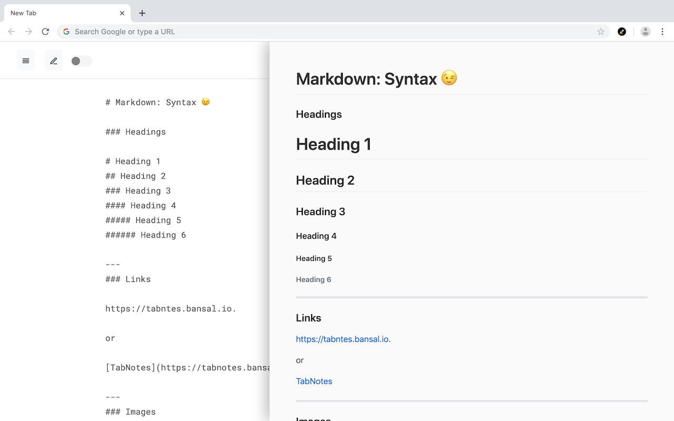Open the tabntes.bansal.io link in preview
Image resolution: width=674 pixels, height=421 pixels.
[x=343, y=339]
